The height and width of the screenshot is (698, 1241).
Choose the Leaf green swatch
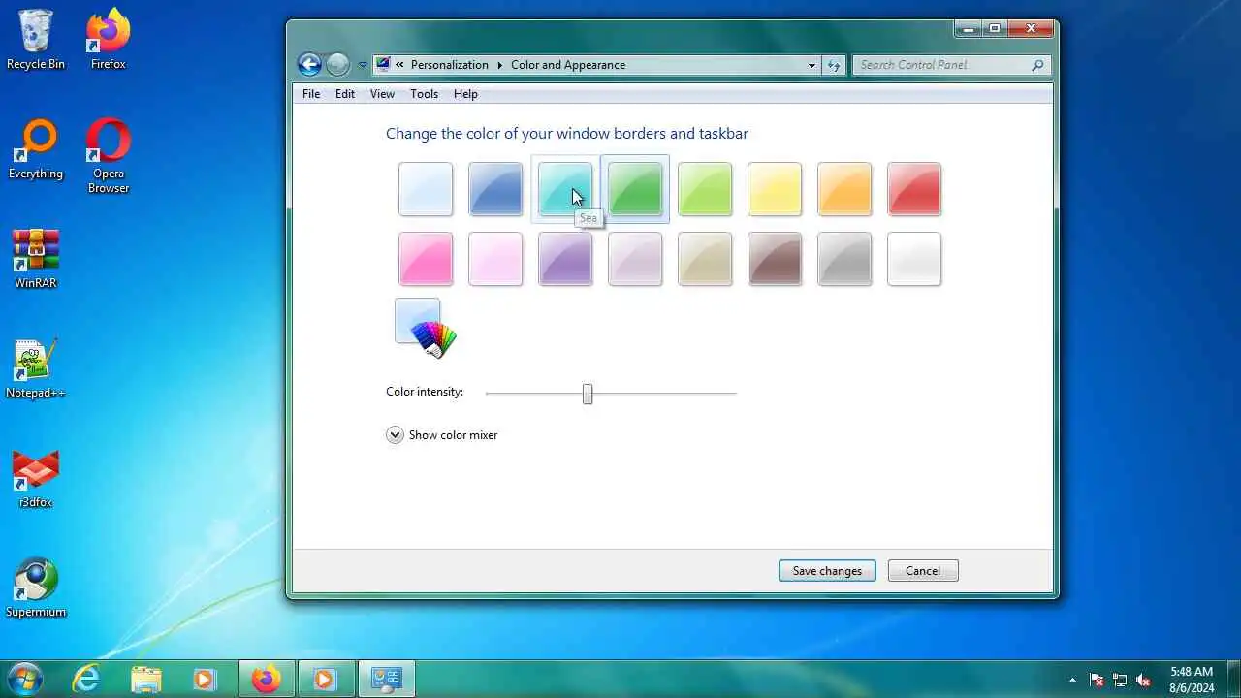click(x=635, y=189)
